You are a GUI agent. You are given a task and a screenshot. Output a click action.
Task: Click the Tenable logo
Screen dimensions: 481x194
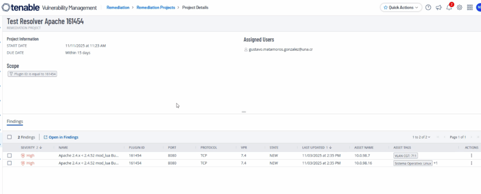tap(29, 8)
